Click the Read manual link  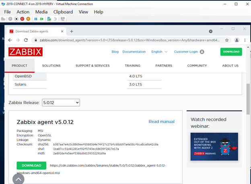click(x=162, y=122)
